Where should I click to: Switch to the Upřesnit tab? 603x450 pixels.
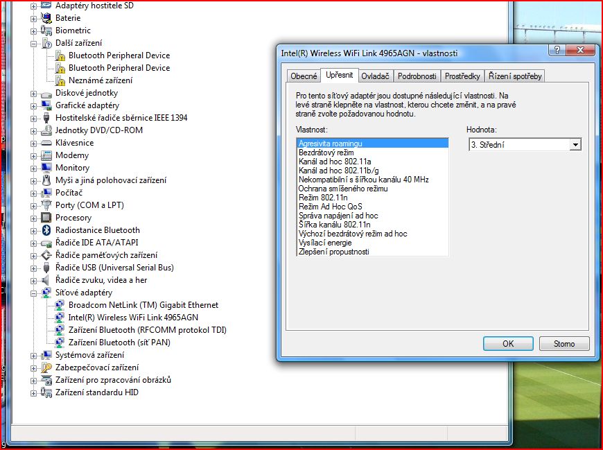point(339,75)
